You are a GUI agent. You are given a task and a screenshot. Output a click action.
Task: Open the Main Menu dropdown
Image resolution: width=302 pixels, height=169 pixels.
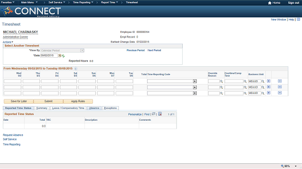pyautogui.click(x=29, y=2)
